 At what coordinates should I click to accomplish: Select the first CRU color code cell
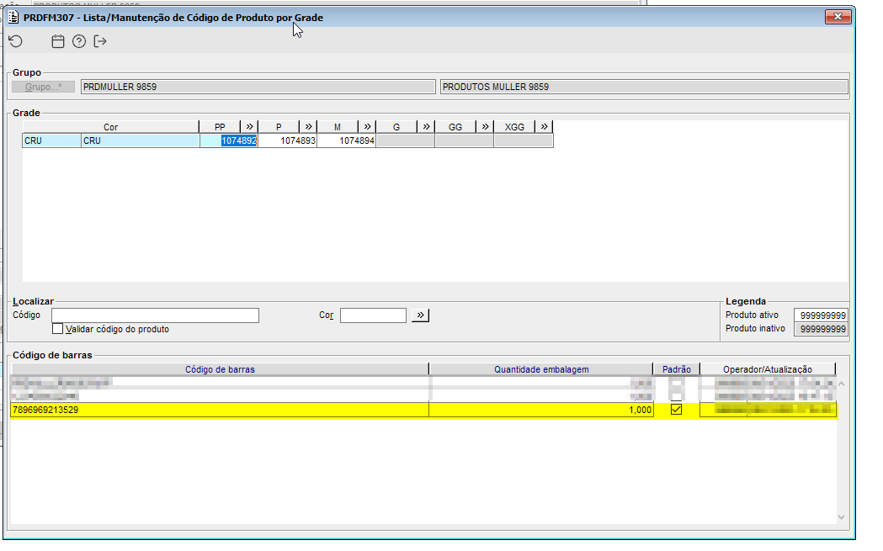(x=52, y=140)
